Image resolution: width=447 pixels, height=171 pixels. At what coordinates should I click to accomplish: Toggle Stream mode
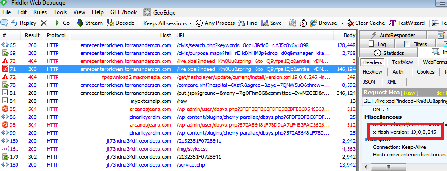point(89,23)
